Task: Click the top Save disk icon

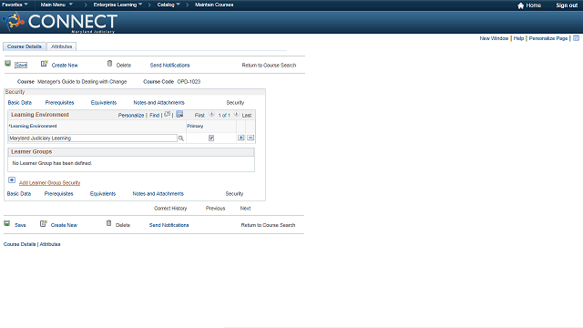Action: (x=7, y=64)
